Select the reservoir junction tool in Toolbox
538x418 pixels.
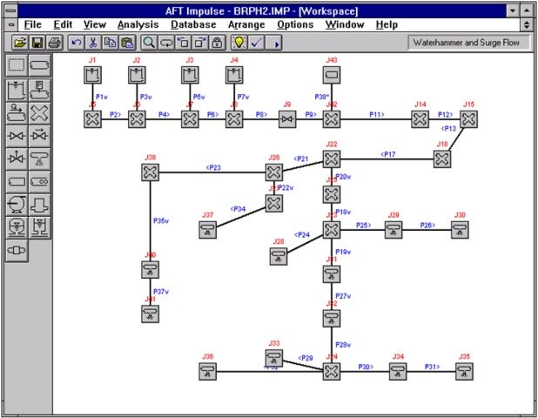click(x=17, y=90)
